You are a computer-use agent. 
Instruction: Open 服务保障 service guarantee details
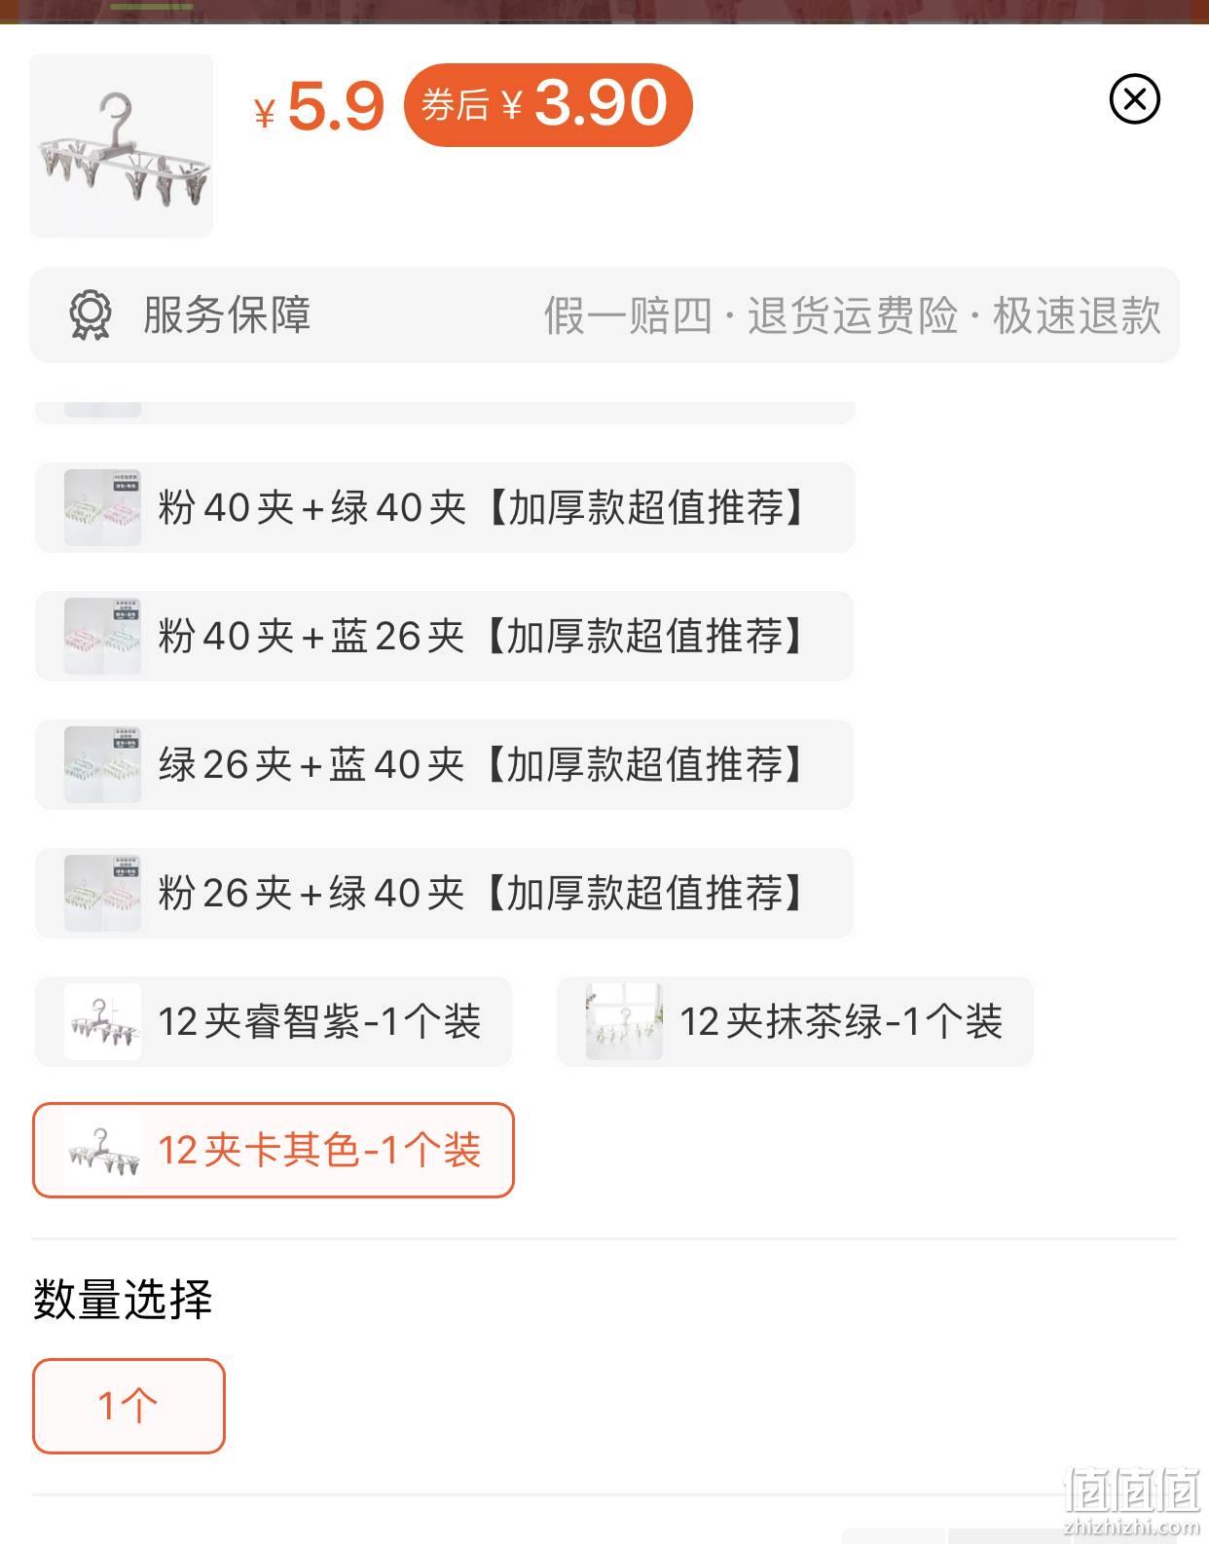click(604, 315)
